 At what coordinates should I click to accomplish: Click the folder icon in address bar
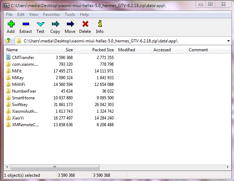(19, 41)
